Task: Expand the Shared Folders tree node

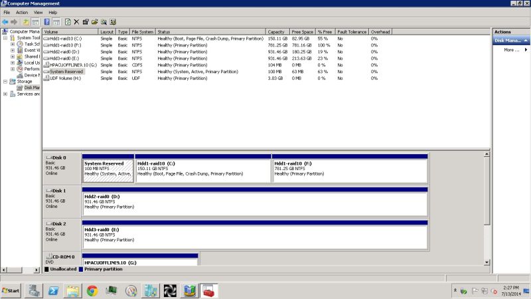Action: 13,56
